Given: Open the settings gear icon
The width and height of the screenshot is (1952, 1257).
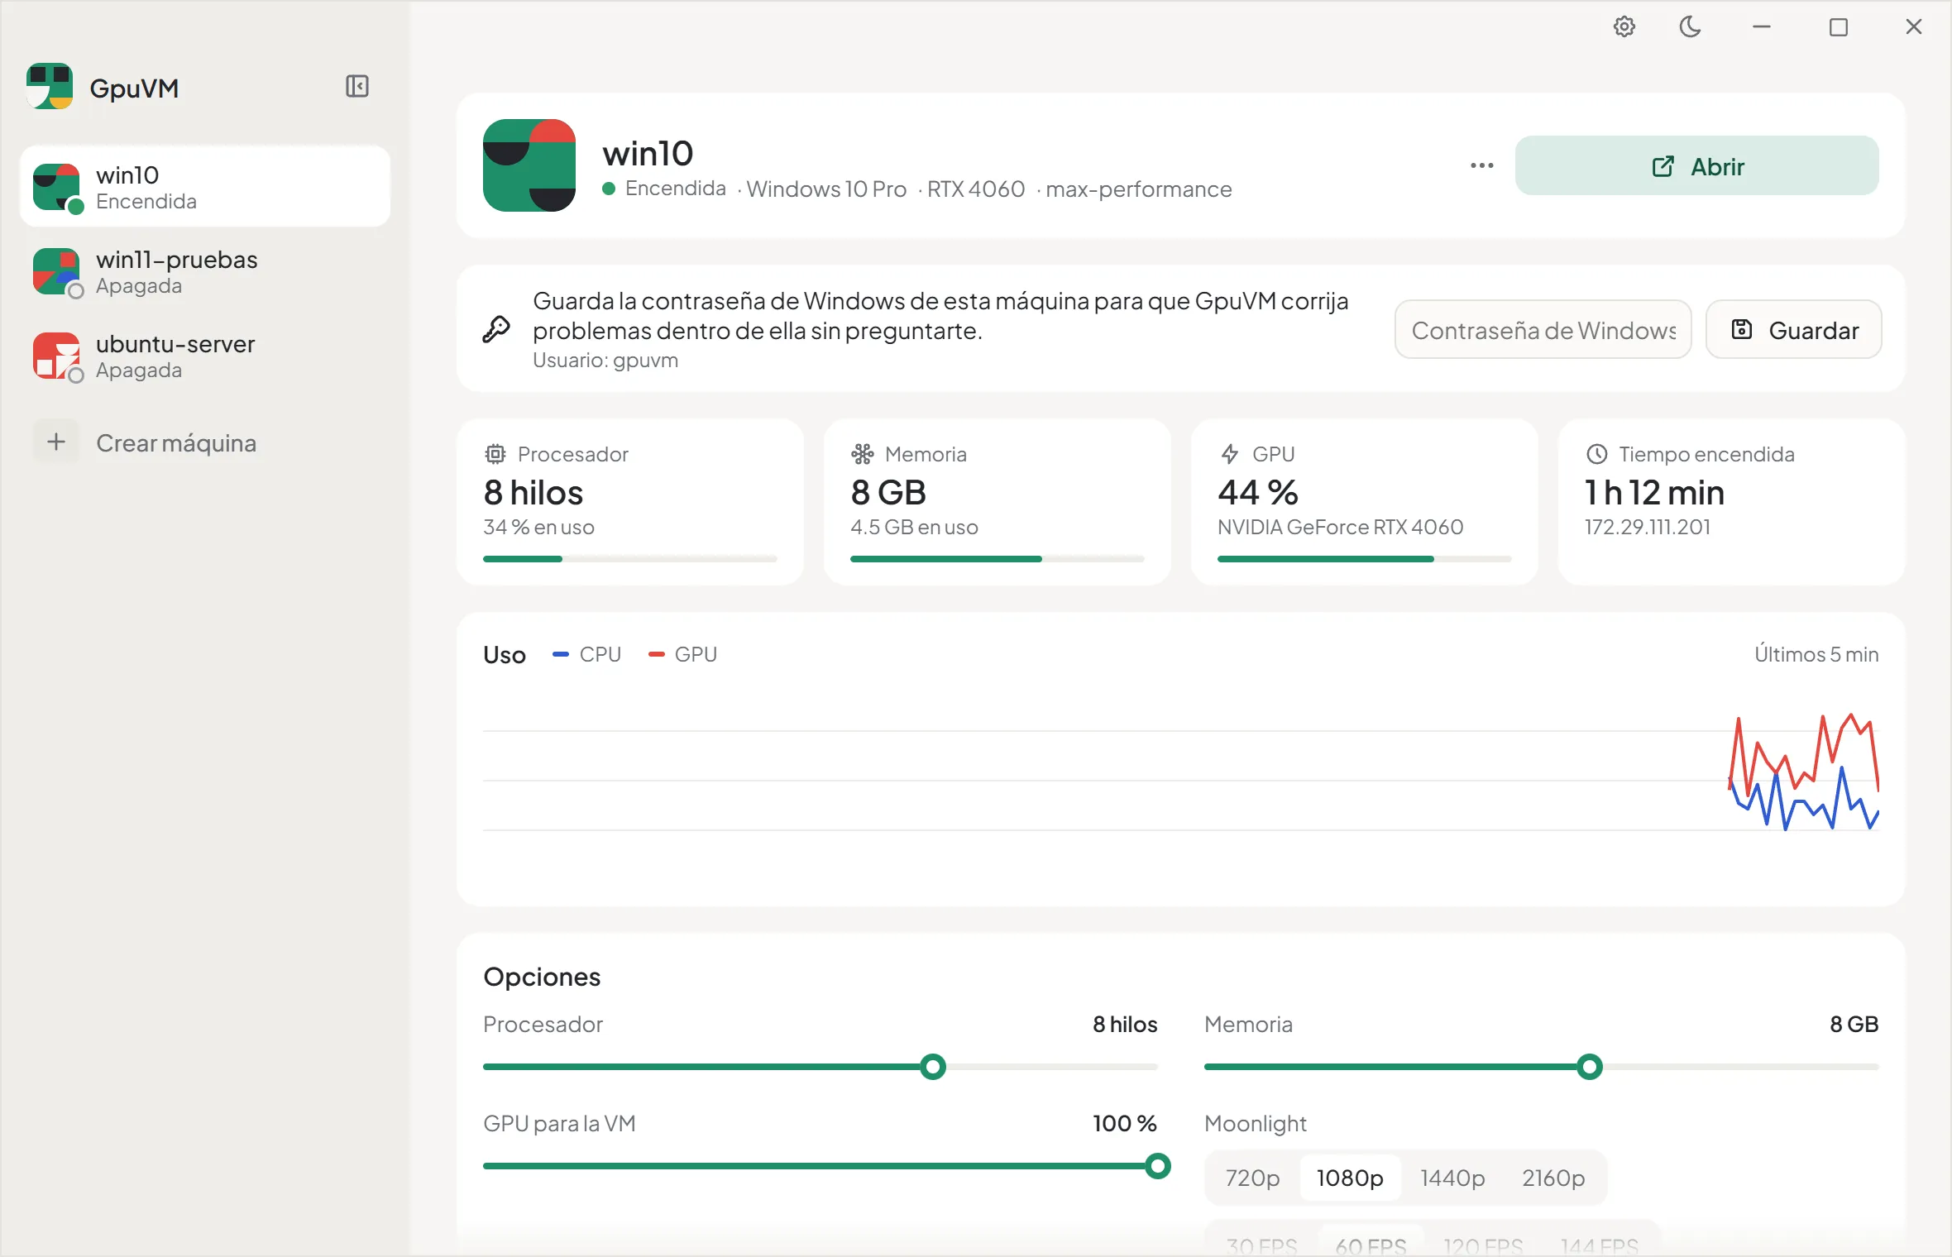Looking at the screenshot, I should pos(1624,27).
